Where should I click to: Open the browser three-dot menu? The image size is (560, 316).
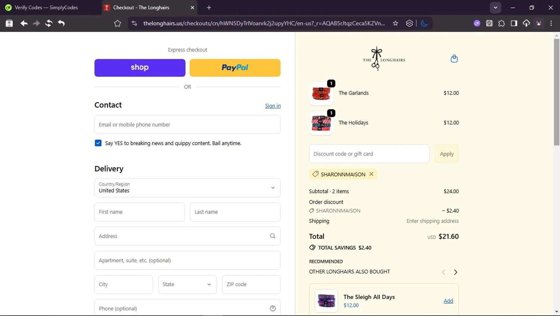(551, 23)
